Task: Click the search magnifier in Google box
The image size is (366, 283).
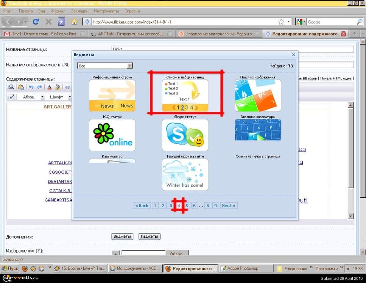Action: (x=359, y=22)
